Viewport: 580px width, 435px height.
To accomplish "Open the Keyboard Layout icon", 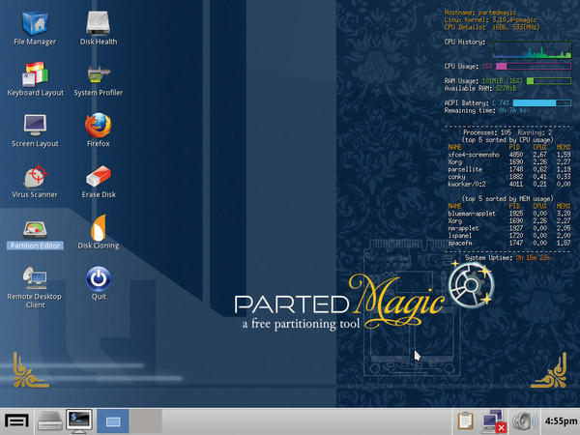I will coord(35,79).
